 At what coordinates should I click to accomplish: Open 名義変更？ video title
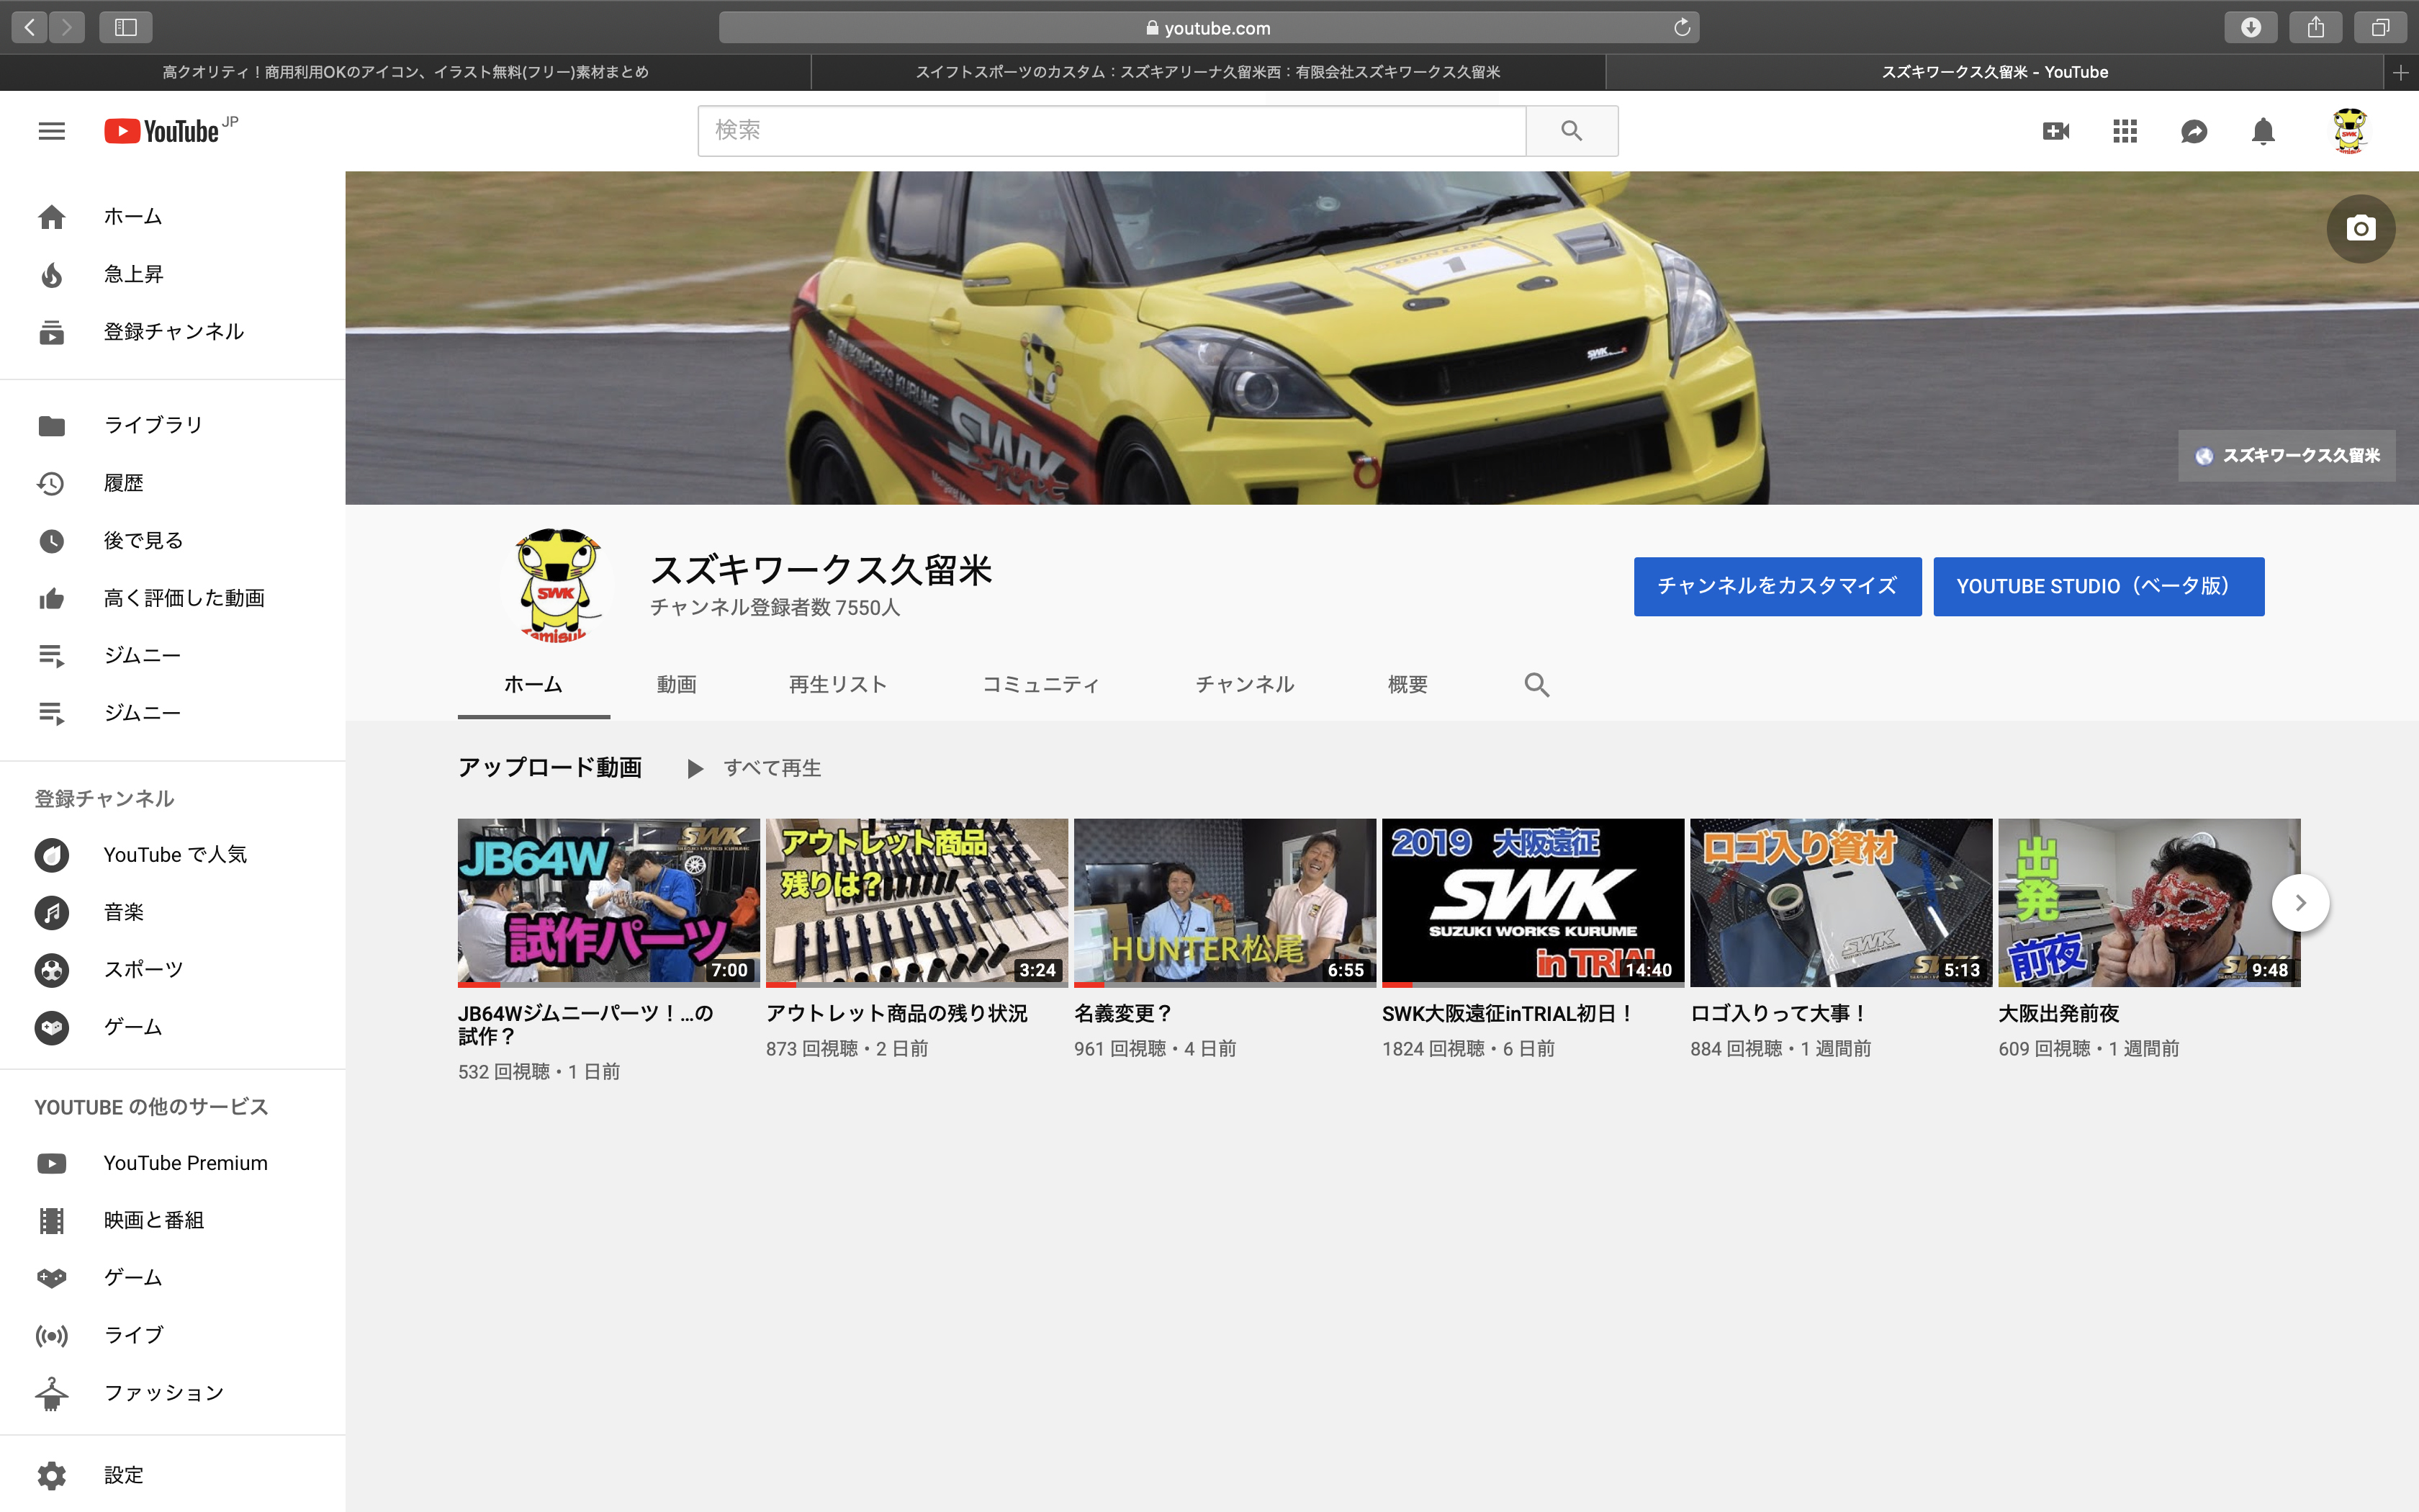click(1122, 1014)
